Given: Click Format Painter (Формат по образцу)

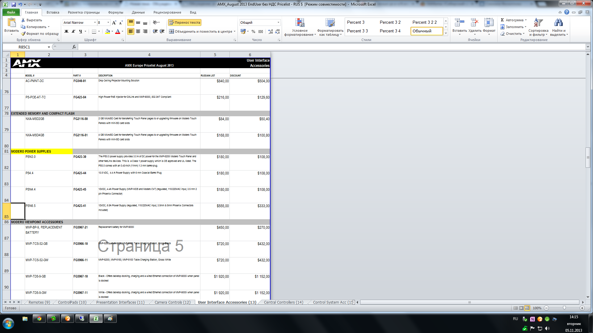Looking at the screenshot, I should pyautogui.click(x=40, y=34).
